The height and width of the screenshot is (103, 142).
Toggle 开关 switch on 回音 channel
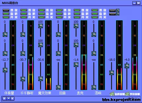[59, 17]
